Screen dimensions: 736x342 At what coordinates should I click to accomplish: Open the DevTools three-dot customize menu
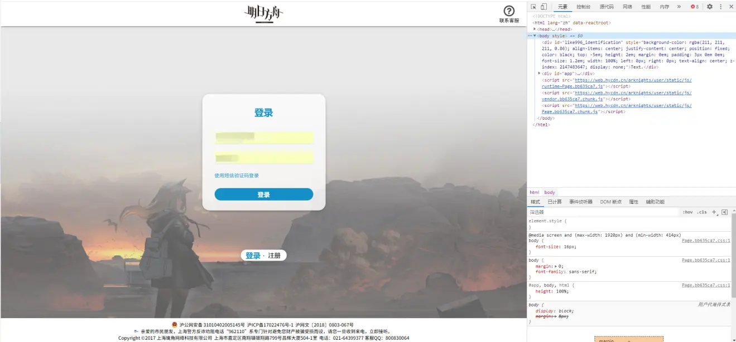(x=720, y=7)
